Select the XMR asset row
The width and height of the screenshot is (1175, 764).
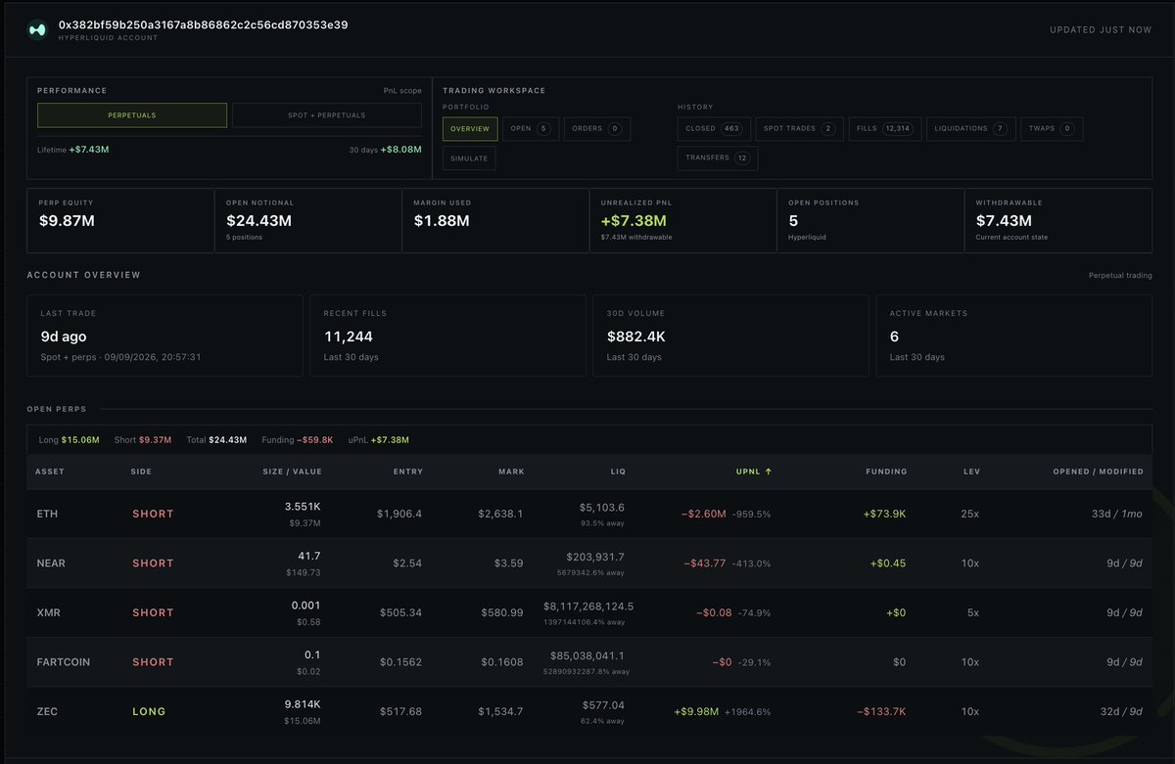(x=589, y=612)
